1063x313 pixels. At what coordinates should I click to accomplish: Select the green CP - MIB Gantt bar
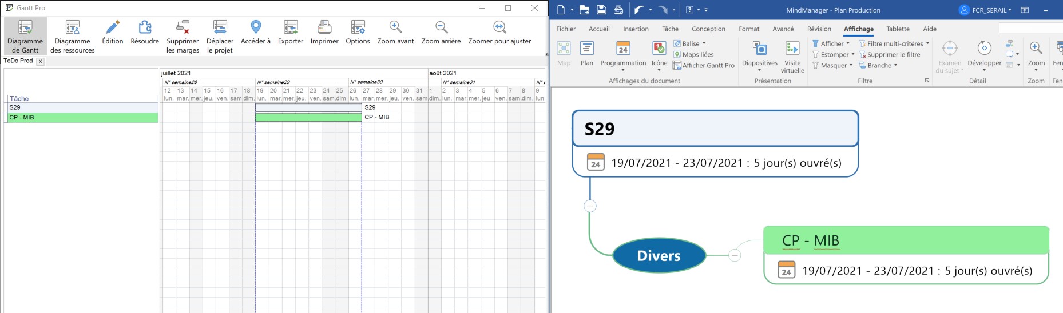[308, 117]
